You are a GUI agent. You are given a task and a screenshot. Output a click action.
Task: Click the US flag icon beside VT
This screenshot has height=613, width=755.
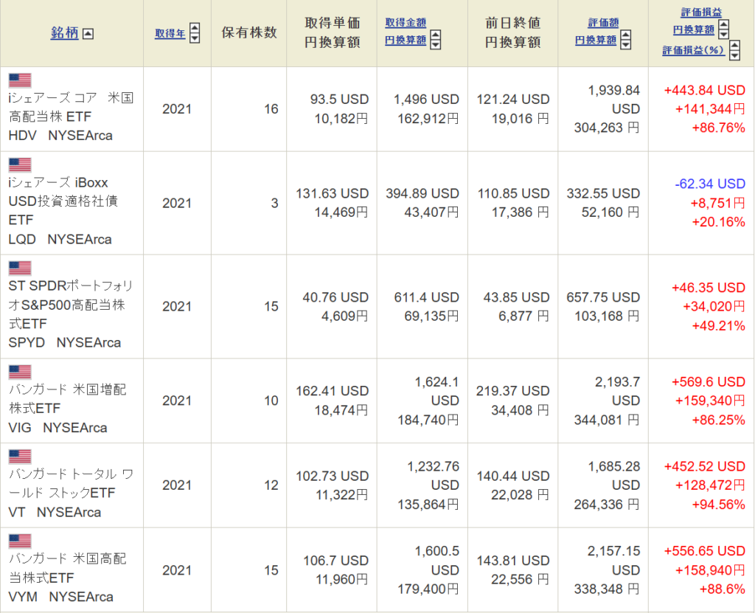tap(20, 456)
